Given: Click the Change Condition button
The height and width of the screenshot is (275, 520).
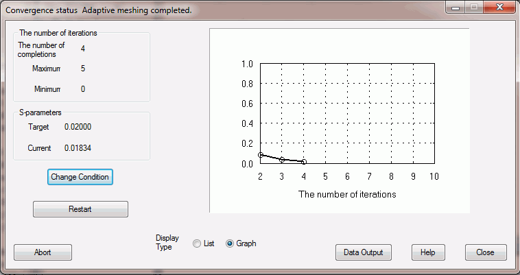Looking at the screenshot, I should tap(80, 177).
